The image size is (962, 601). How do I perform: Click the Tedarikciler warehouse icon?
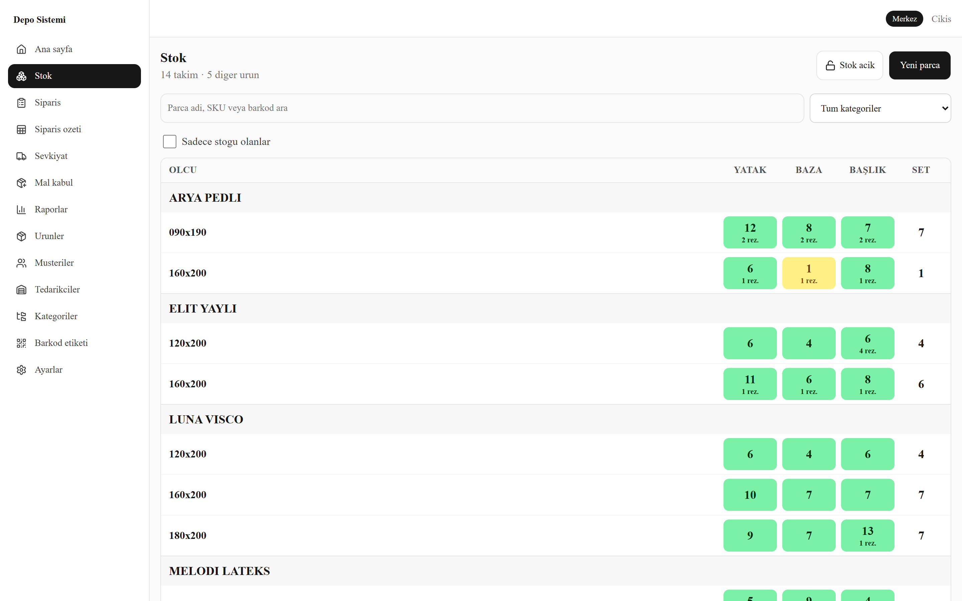pyautogui.click(x=21, y=289)
